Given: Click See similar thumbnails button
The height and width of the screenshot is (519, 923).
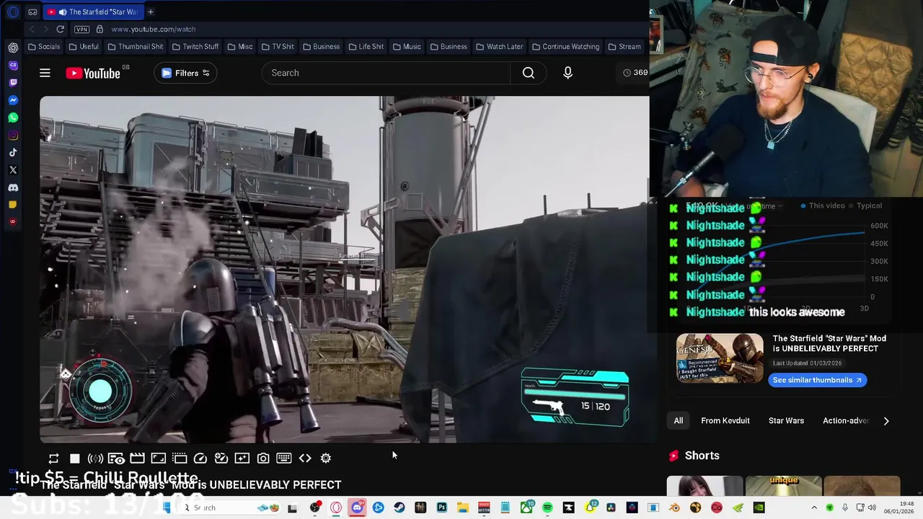Looking at the screenshot, I should [817, 380].
